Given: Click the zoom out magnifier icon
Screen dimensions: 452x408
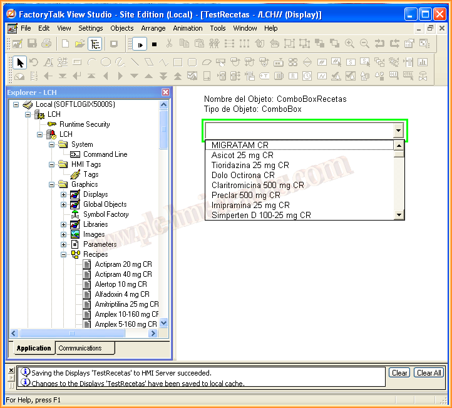Looking at the screenshot, I should coord(364,44).
